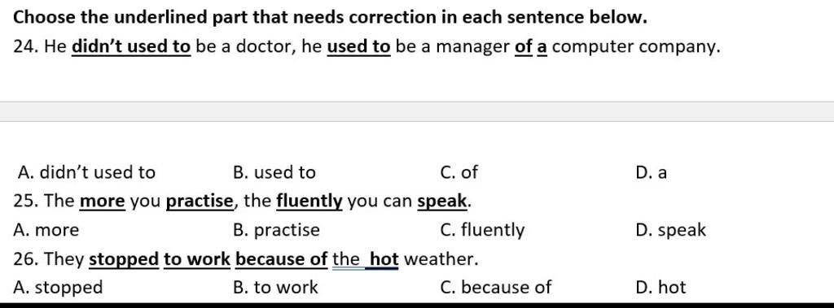Click the underlined word "fluently" in sentence 25
834x308 pixels.
coord(309,202)
